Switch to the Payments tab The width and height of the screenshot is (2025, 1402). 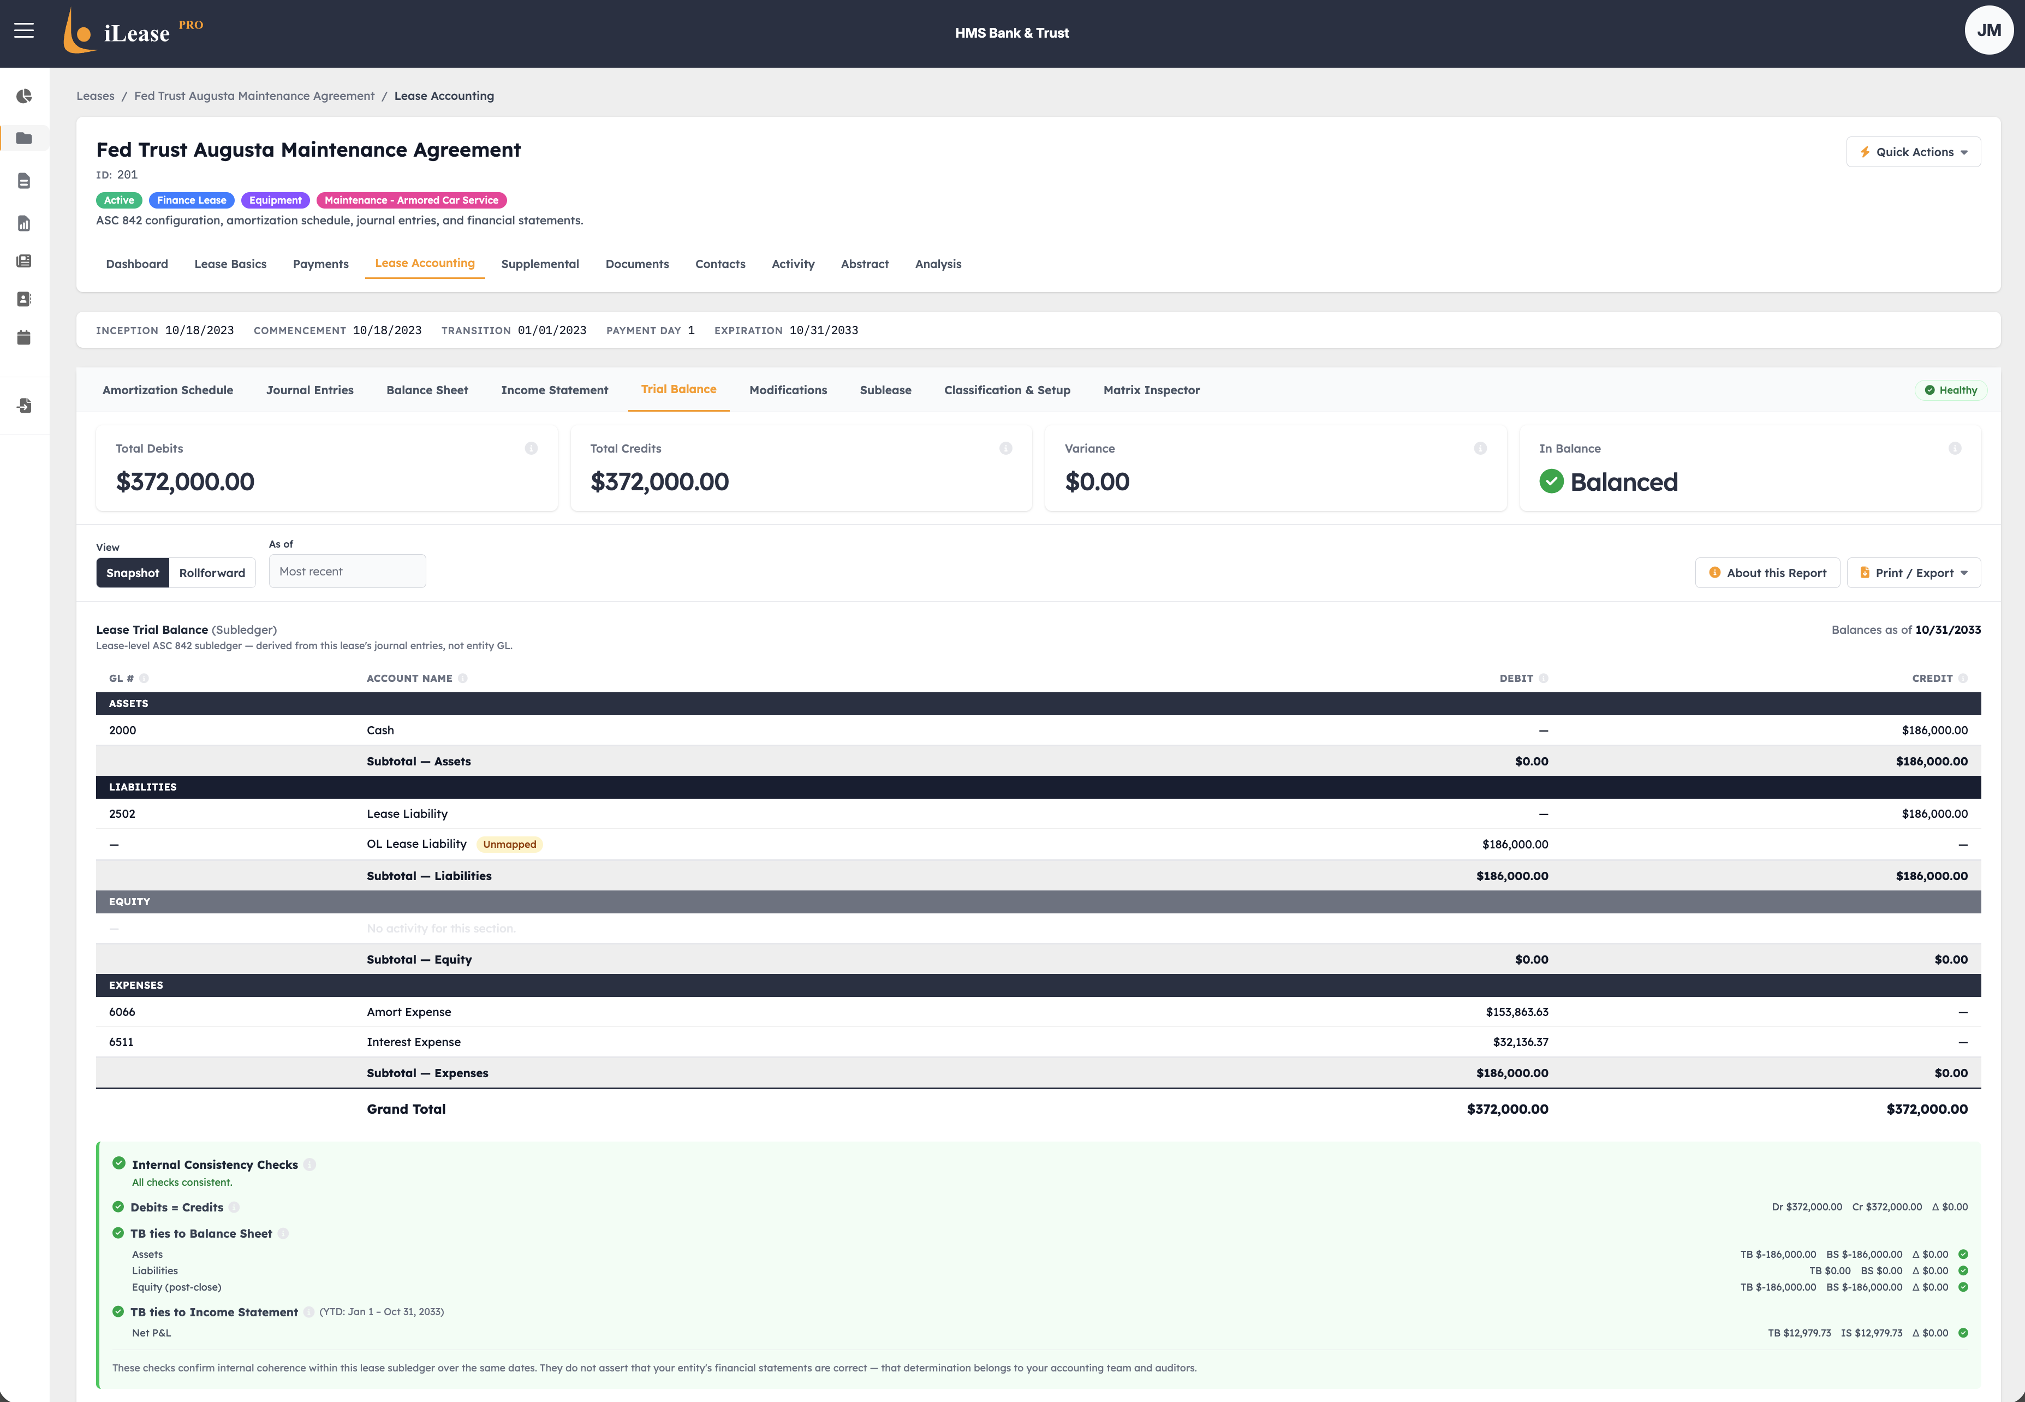pyautogui.click(x=320, y=264)
